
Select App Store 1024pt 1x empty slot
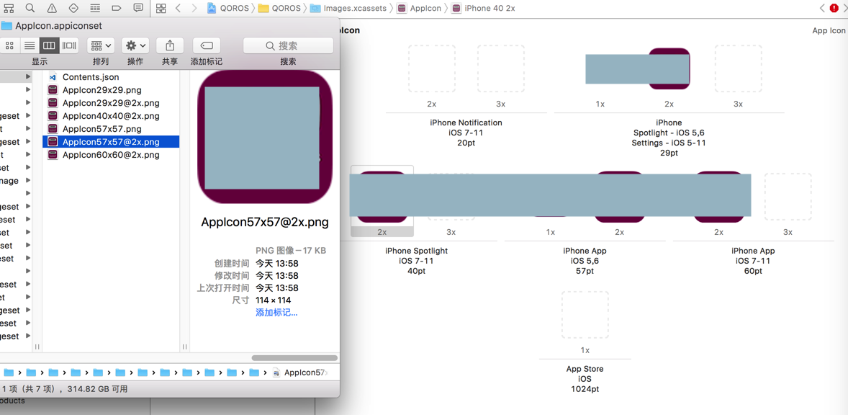coord(585,315)
